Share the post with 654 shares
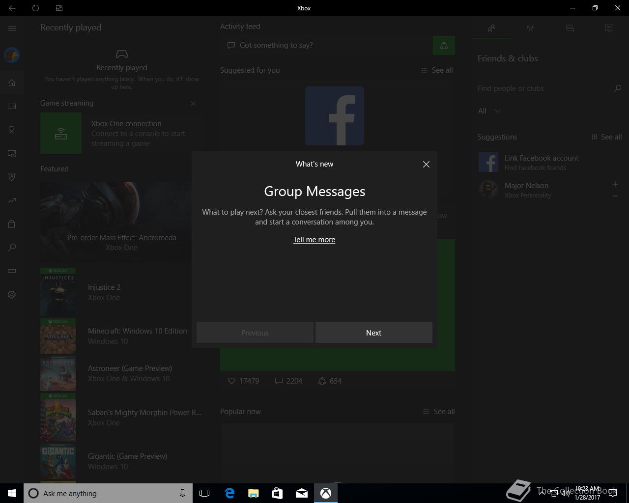Image resolution: width=629 pixels, height=503 pixels. tap(330, 381)
